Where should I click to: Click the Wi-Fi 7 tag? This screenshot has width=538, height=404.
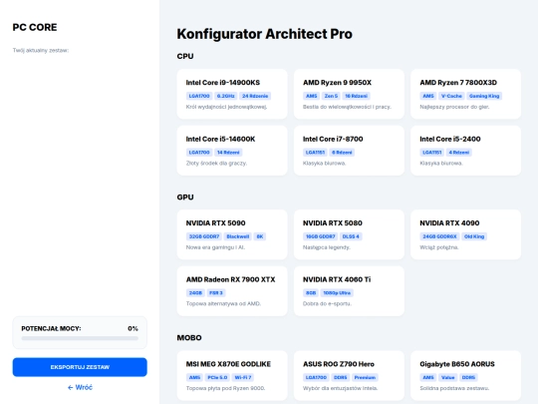click(243, 377)
